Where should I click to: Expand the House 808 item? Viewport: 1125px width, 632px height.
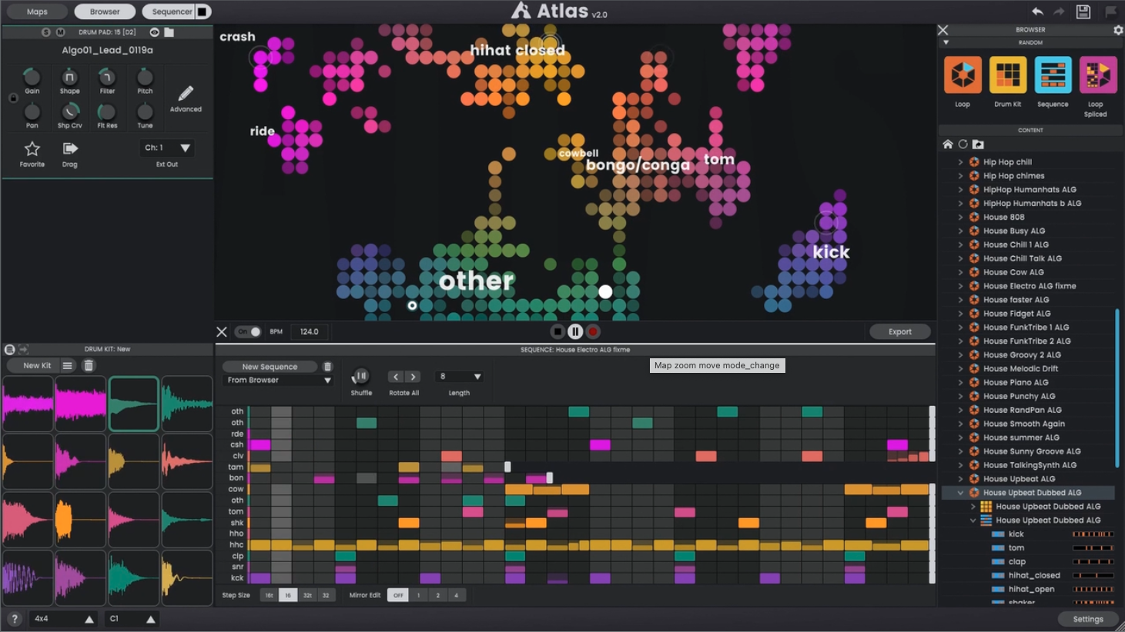pyautogui.click(x=960, y=218)
